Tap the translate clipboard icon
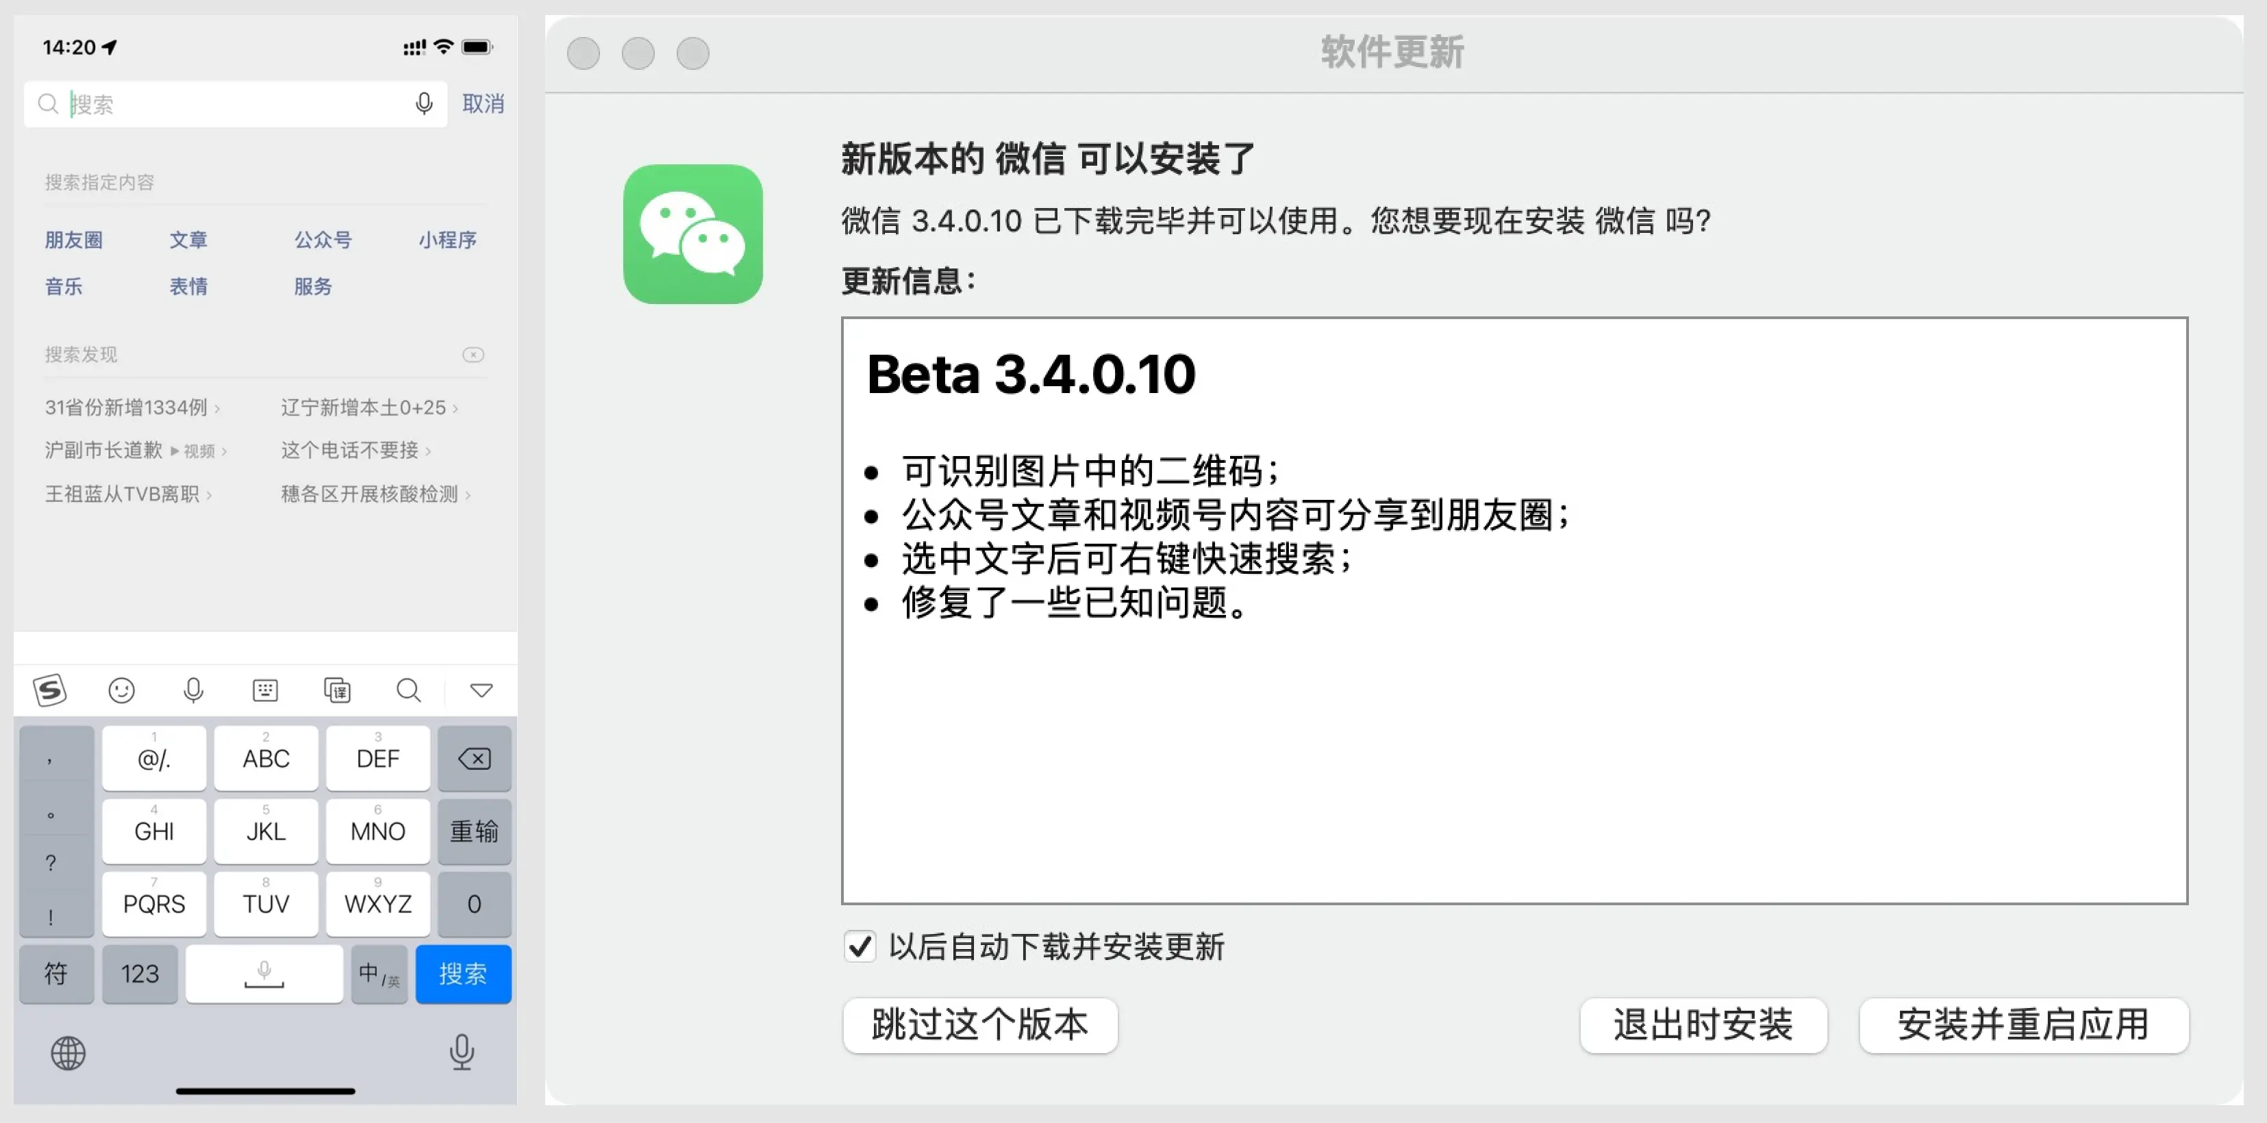The image size is (2267, 1123). (337, 691)
